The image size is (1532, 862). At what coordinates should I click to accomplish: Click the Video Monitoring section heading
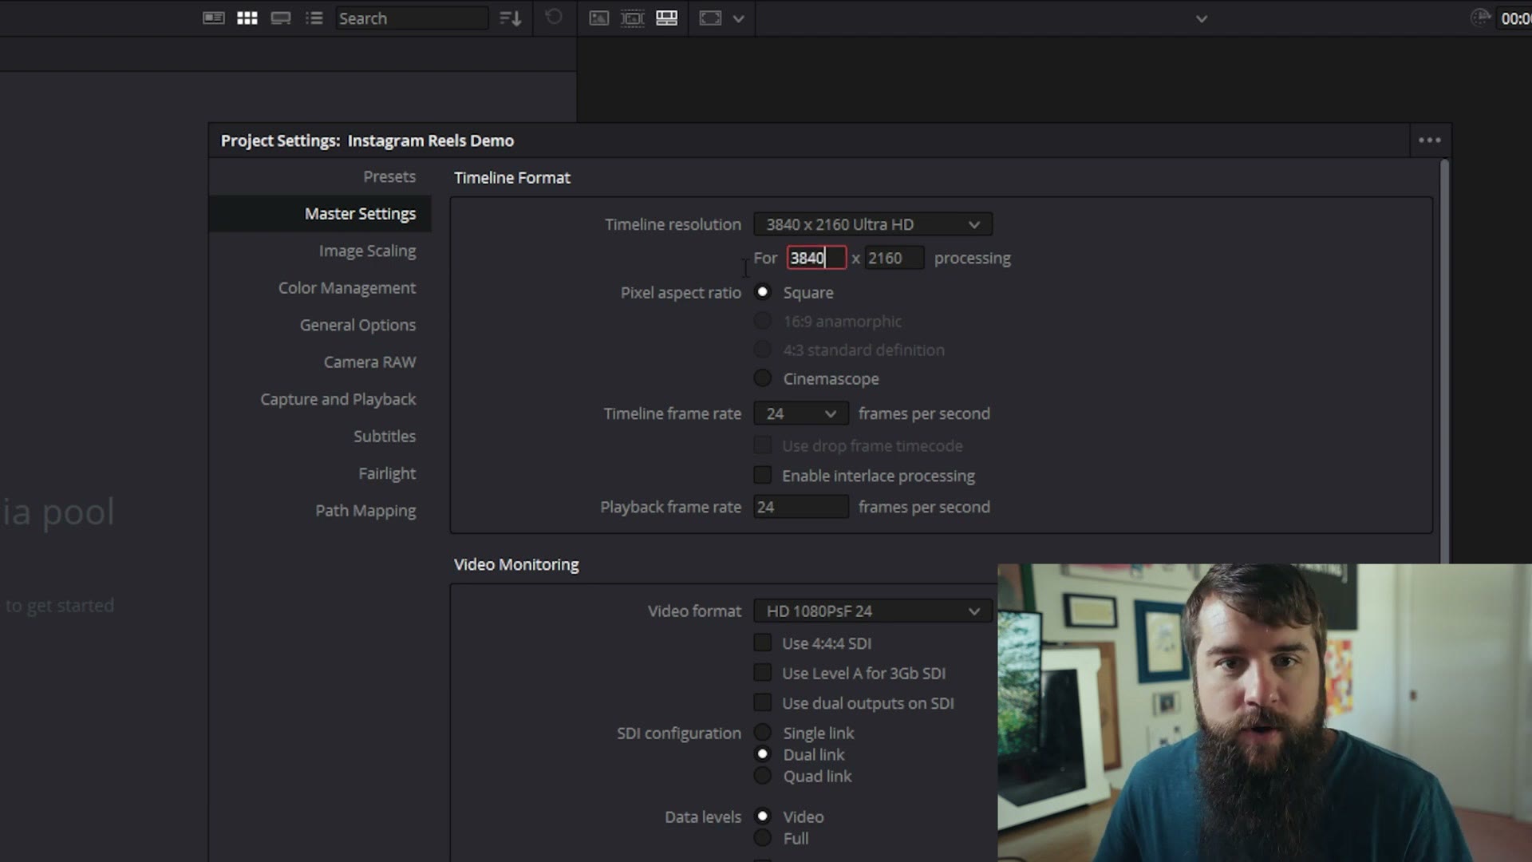(x=516, y=565)
